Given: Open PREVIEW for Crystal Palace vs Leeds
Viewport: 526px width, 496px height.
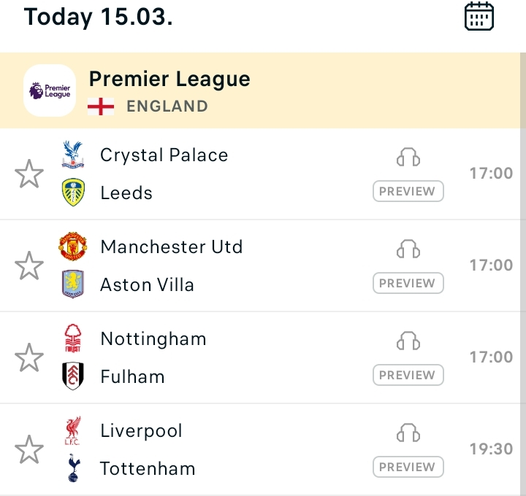Looking at the screenshot, I should (408, 191).
